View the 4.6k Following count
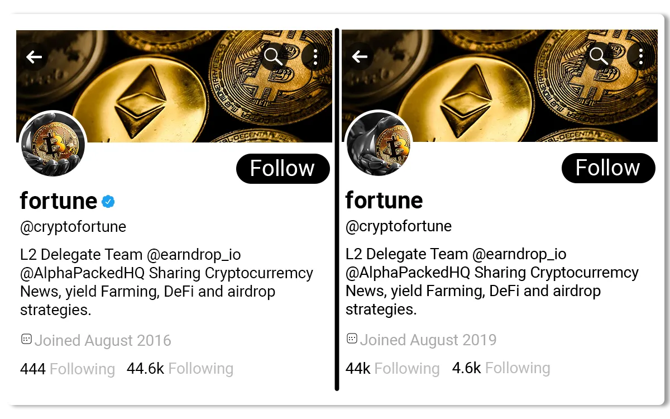 tap(501, 368)
